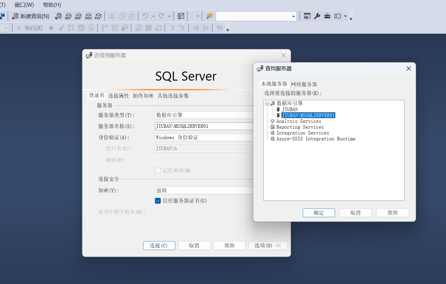Open the Redo history dropdown arrow

169,16
